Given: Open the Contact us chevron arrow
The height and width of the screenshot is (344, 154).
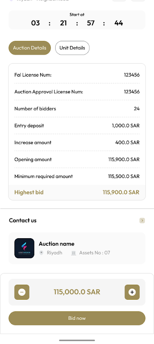Looking at the screenshot, I should tap(142, 221).
